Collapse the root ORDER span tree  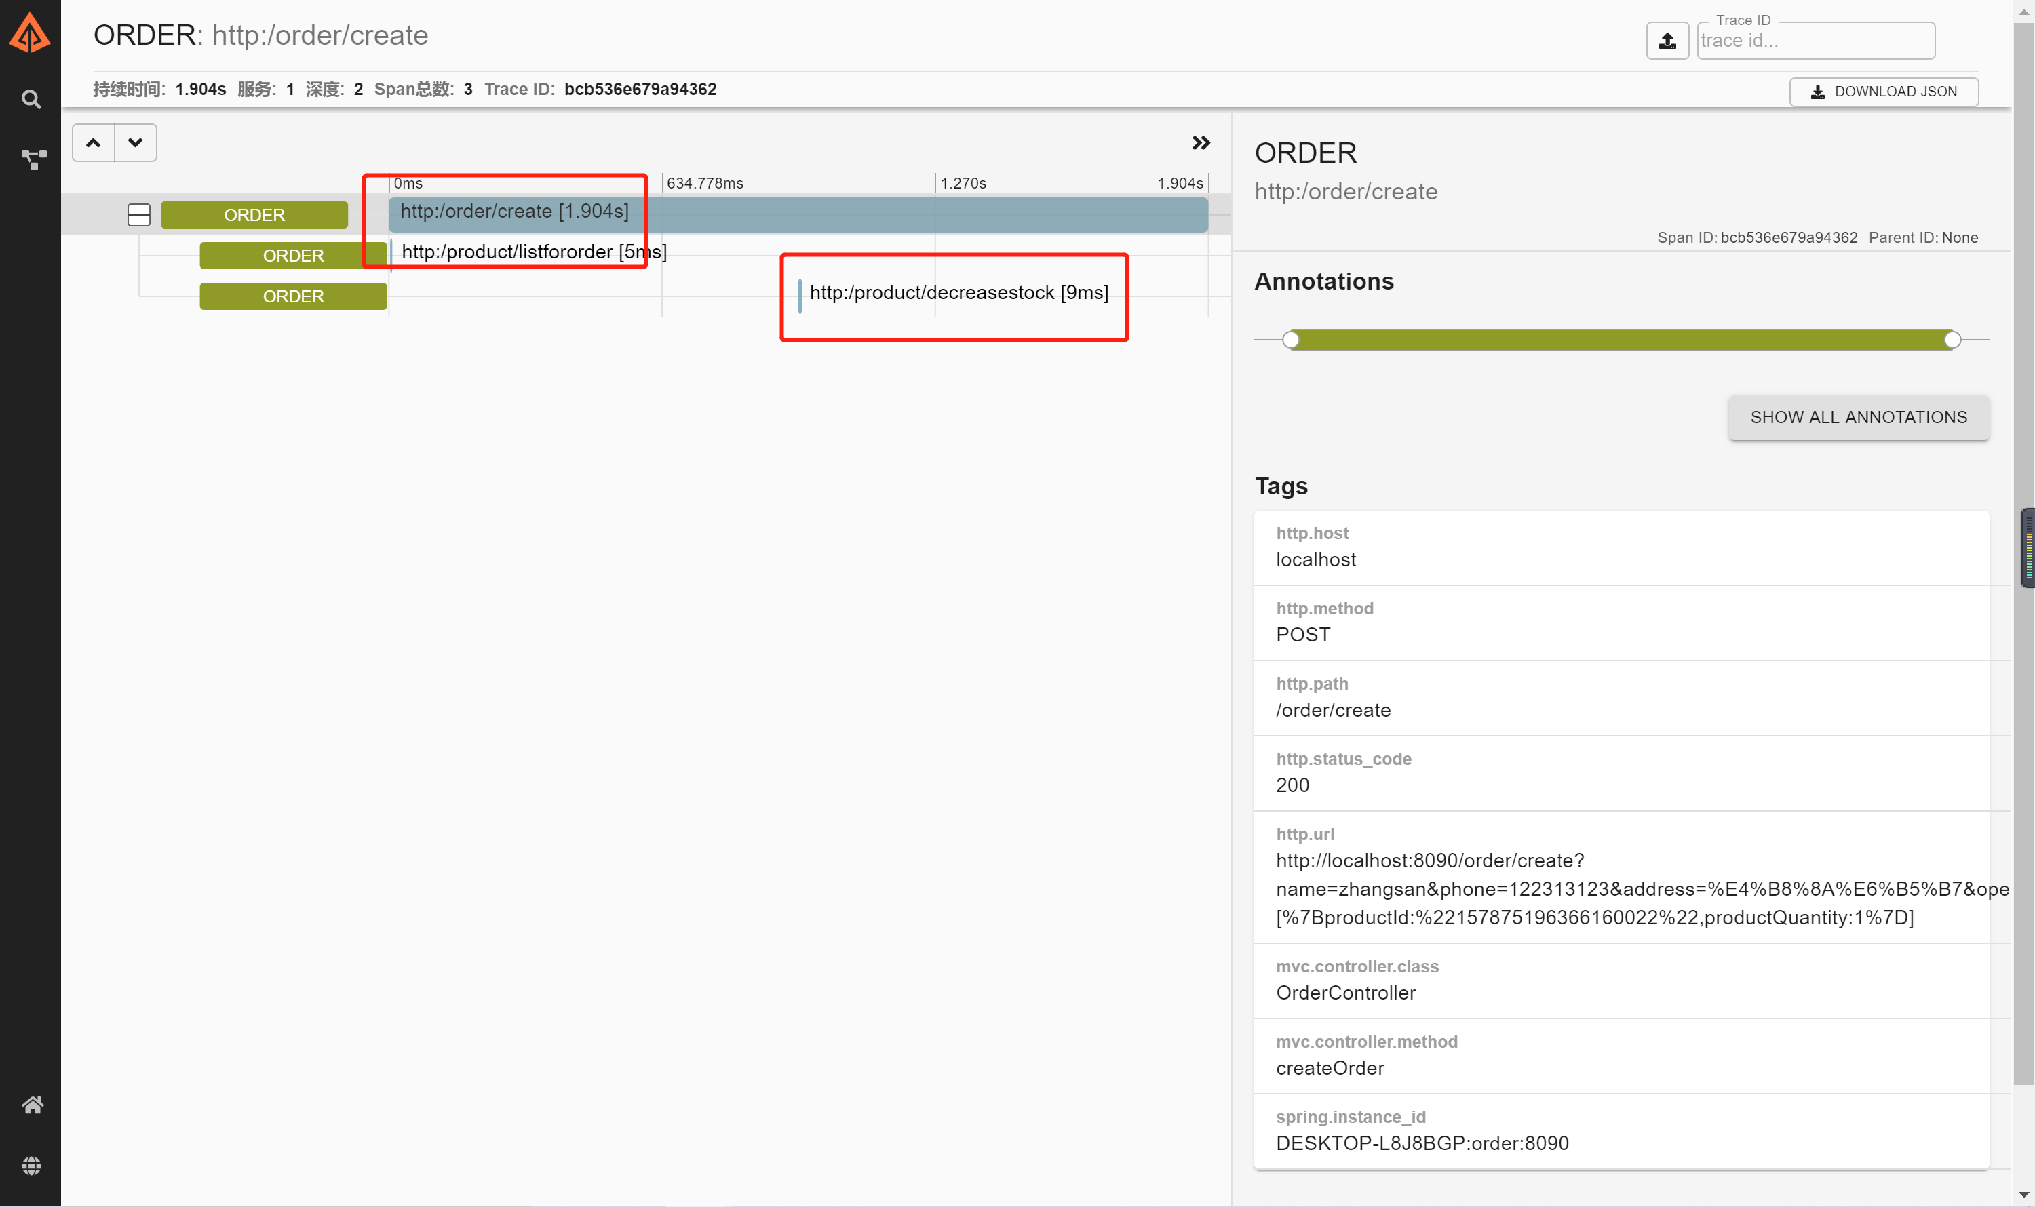139,215
